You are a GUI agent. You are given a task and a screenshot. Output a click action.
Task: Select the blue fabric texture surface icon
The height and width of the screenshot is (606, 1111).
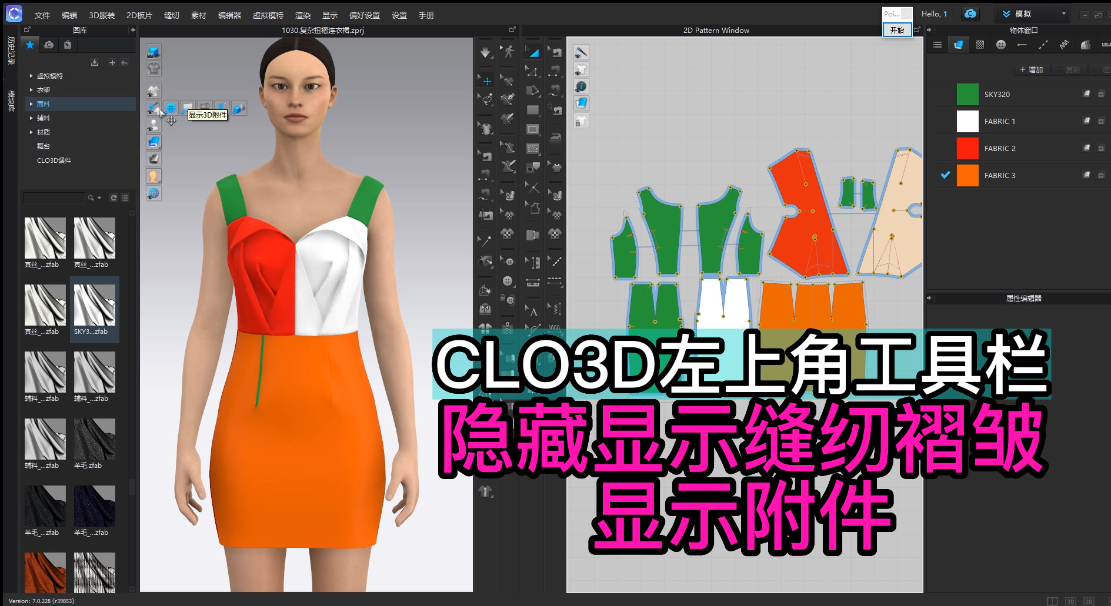pyautogui.click(x=154, y=142)
